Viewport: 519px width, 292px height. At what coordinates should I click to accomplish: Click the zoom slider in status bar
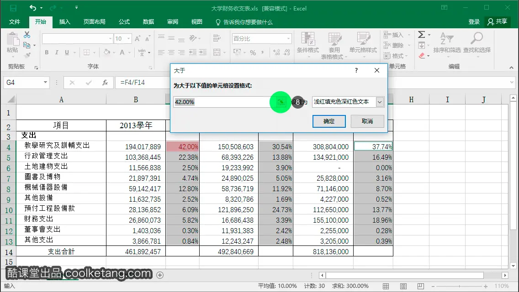point(459,287)
